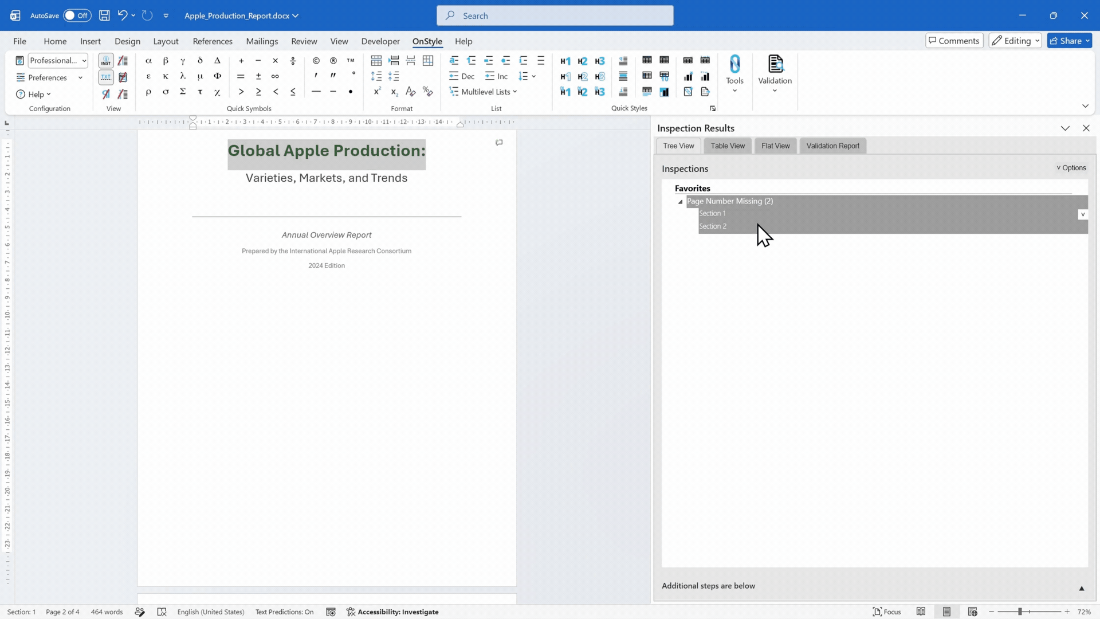Insert the registered trademark symbol
Image resolution: width=1100 pixels, height=619 pixels.
tap(333, 61)
